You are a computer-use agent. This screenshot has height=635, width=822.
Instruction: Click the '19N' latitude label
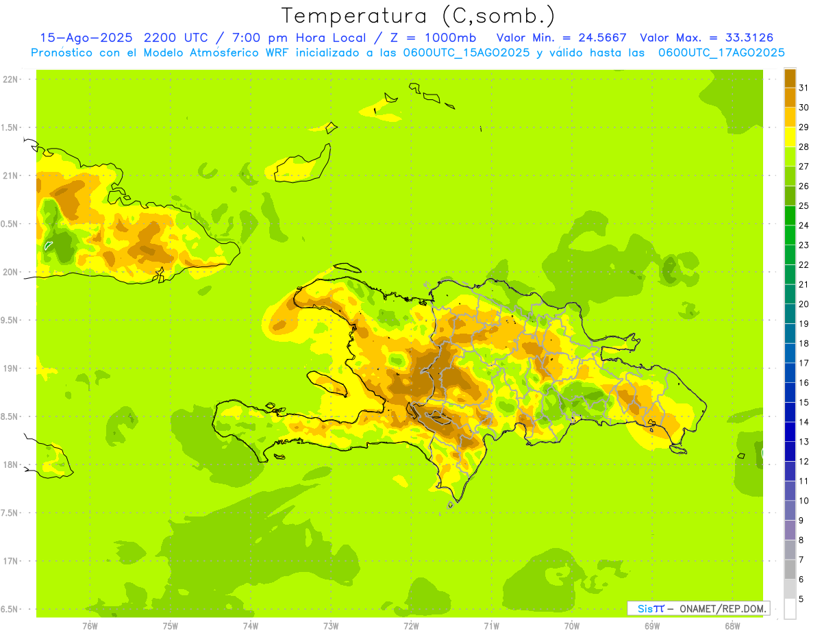click(x=10, y=369)
